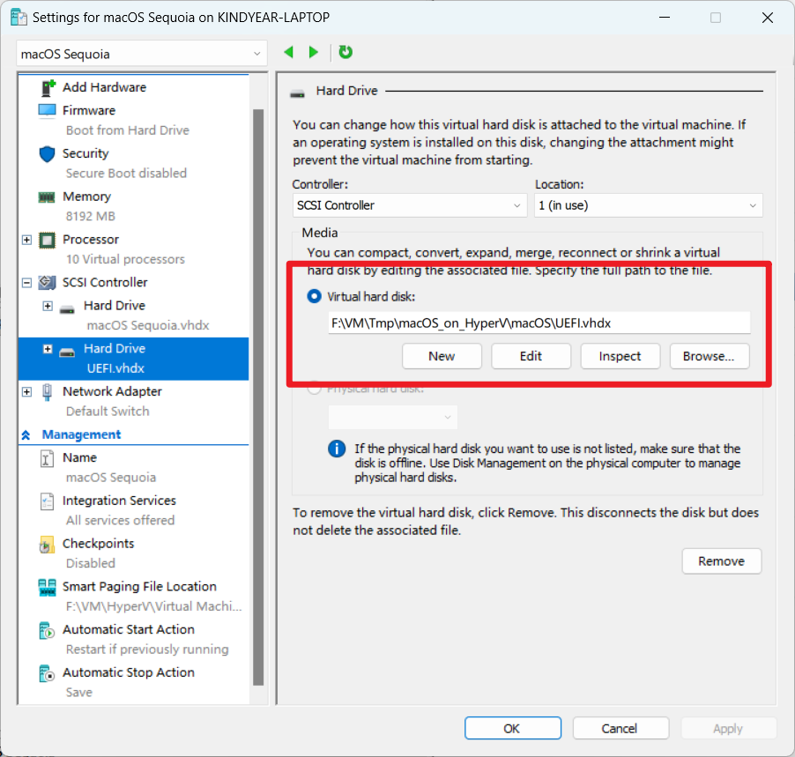The image size is (795, 757).
Task: Select the Firmware monitor icon
Action: tap(47, 110)
